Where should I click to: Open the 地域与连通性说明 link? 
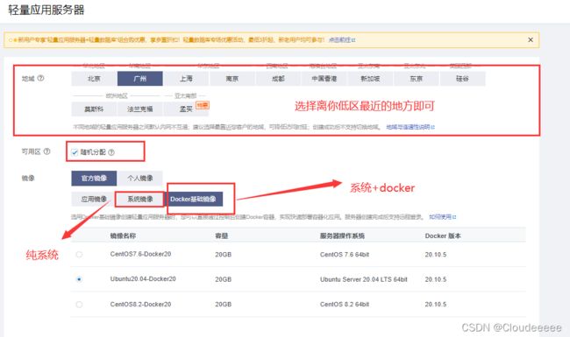coord(410,127)
